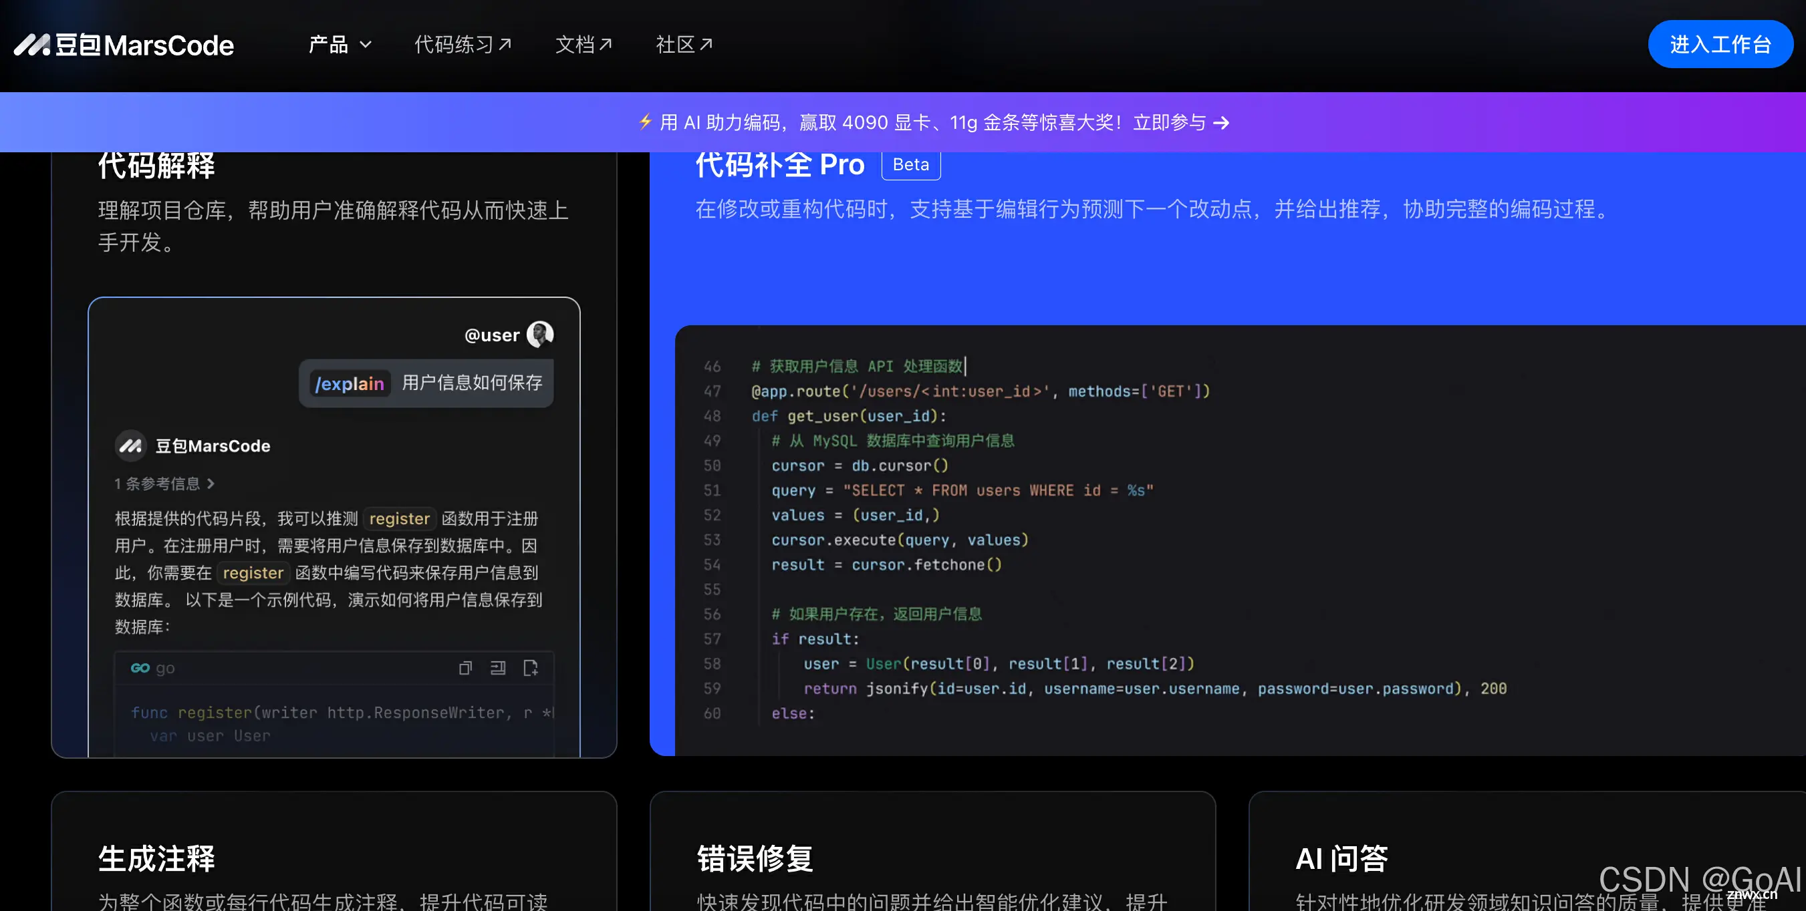Open the 代码练习 link
The image size is (1806, 911).
(x=463, y=45)
